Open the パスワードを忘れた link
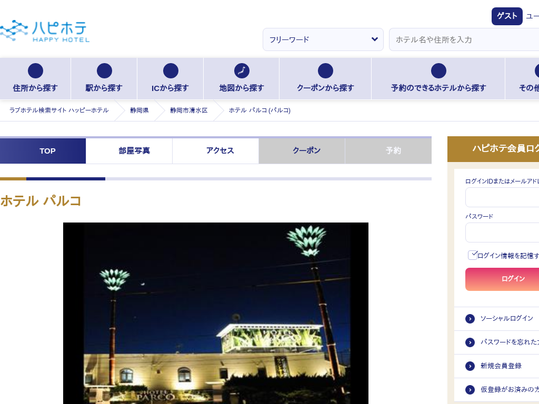The image size is (539, 404). (x=510, y=342)
